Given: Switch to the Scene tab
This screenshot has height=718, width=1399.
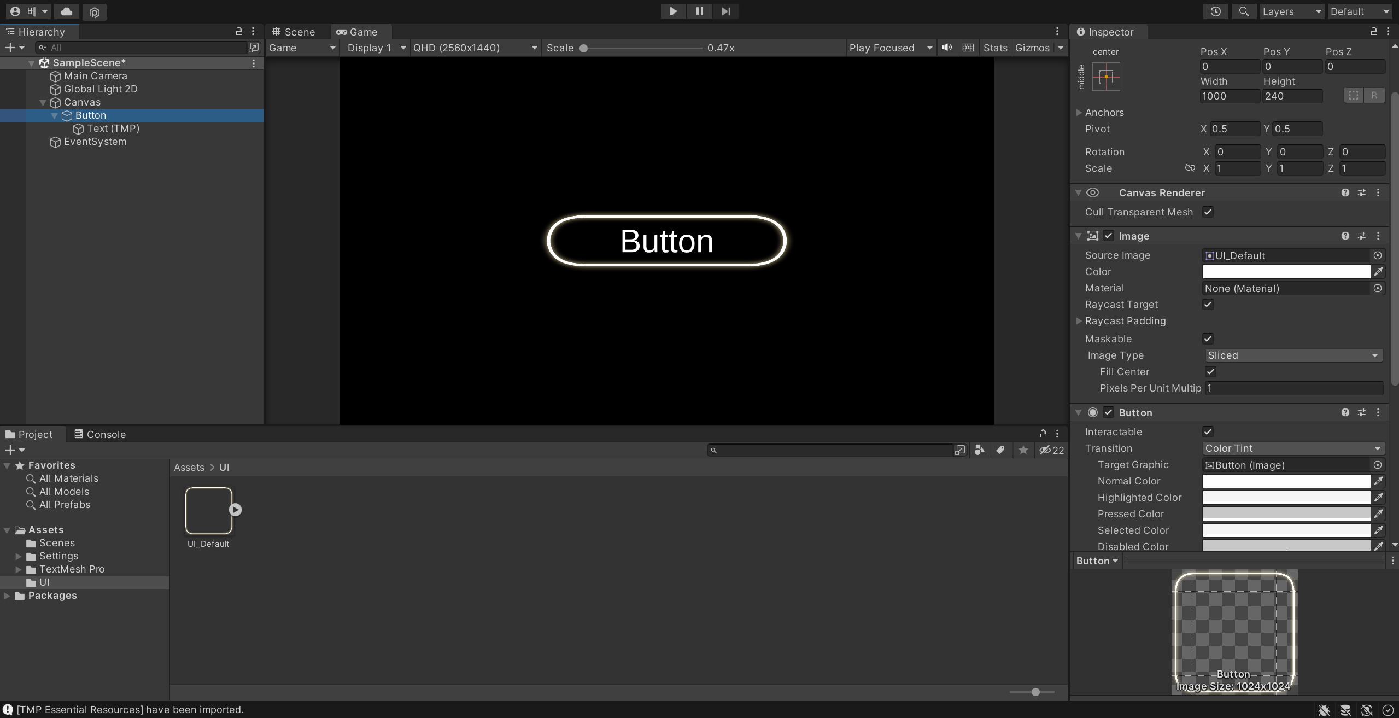Looking at the screenshot, I should tap(294, 32).
